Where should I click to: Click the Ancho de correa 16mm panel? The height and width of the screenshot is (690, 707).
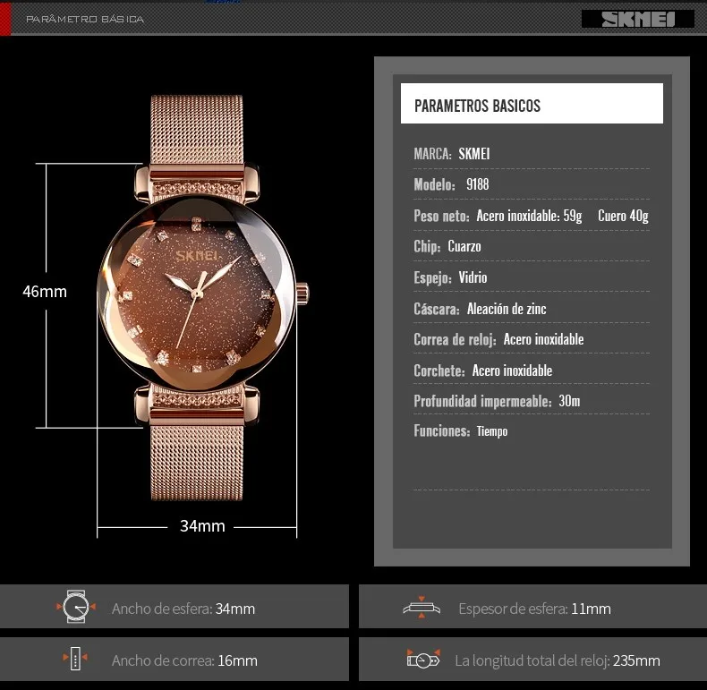click(174, 660)
